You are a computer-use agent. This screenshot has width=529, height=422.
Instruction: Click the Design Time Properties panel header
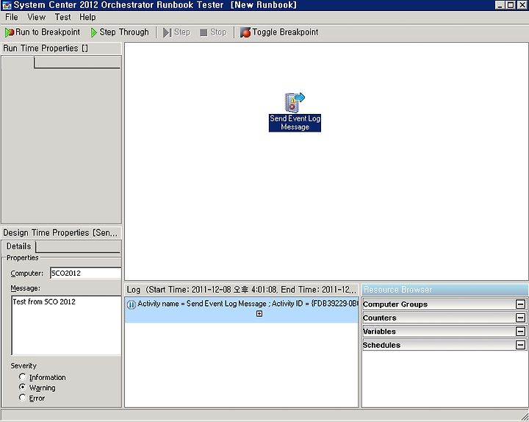62,232
